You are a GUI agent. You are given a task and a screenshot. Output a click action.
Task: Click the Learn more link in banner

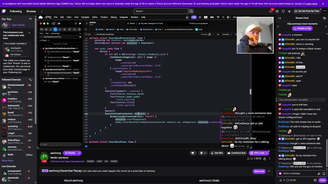311,4
